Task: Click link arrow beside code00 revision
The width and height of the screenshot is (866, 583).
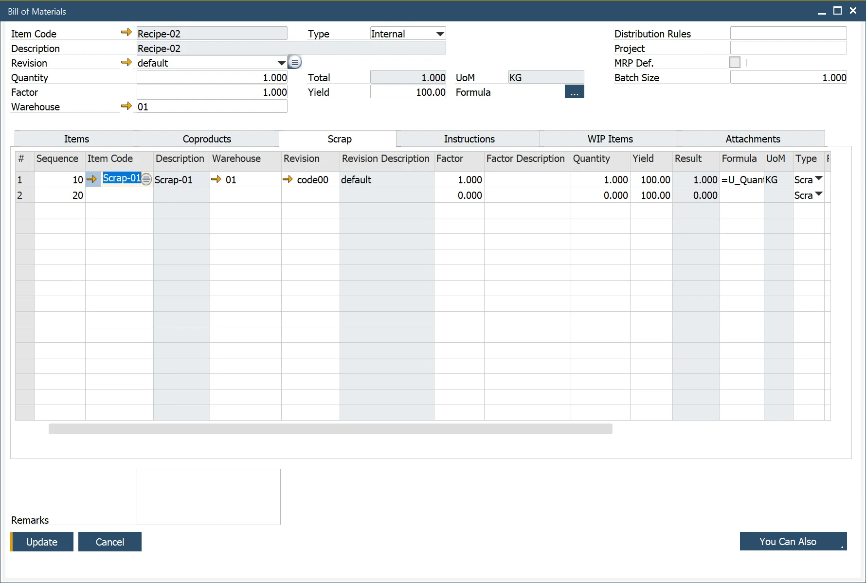Action: tap(288, 179)
